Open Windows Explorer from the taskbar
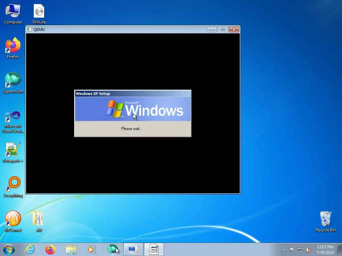The image size is (342, 256). coord(71,249)
